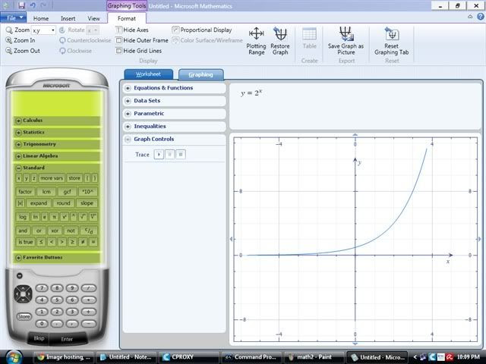
Task: Click the calculator Bksp key
Action: click(39, 338)
